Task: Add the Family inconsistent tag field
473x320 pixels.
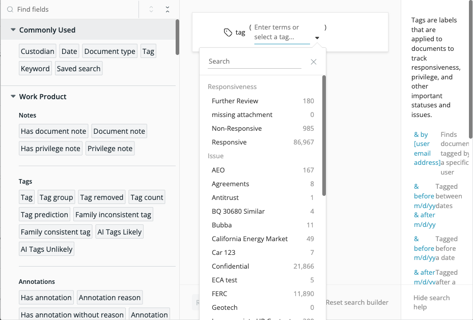Action: pyautogui.click(x=113, y=214)
